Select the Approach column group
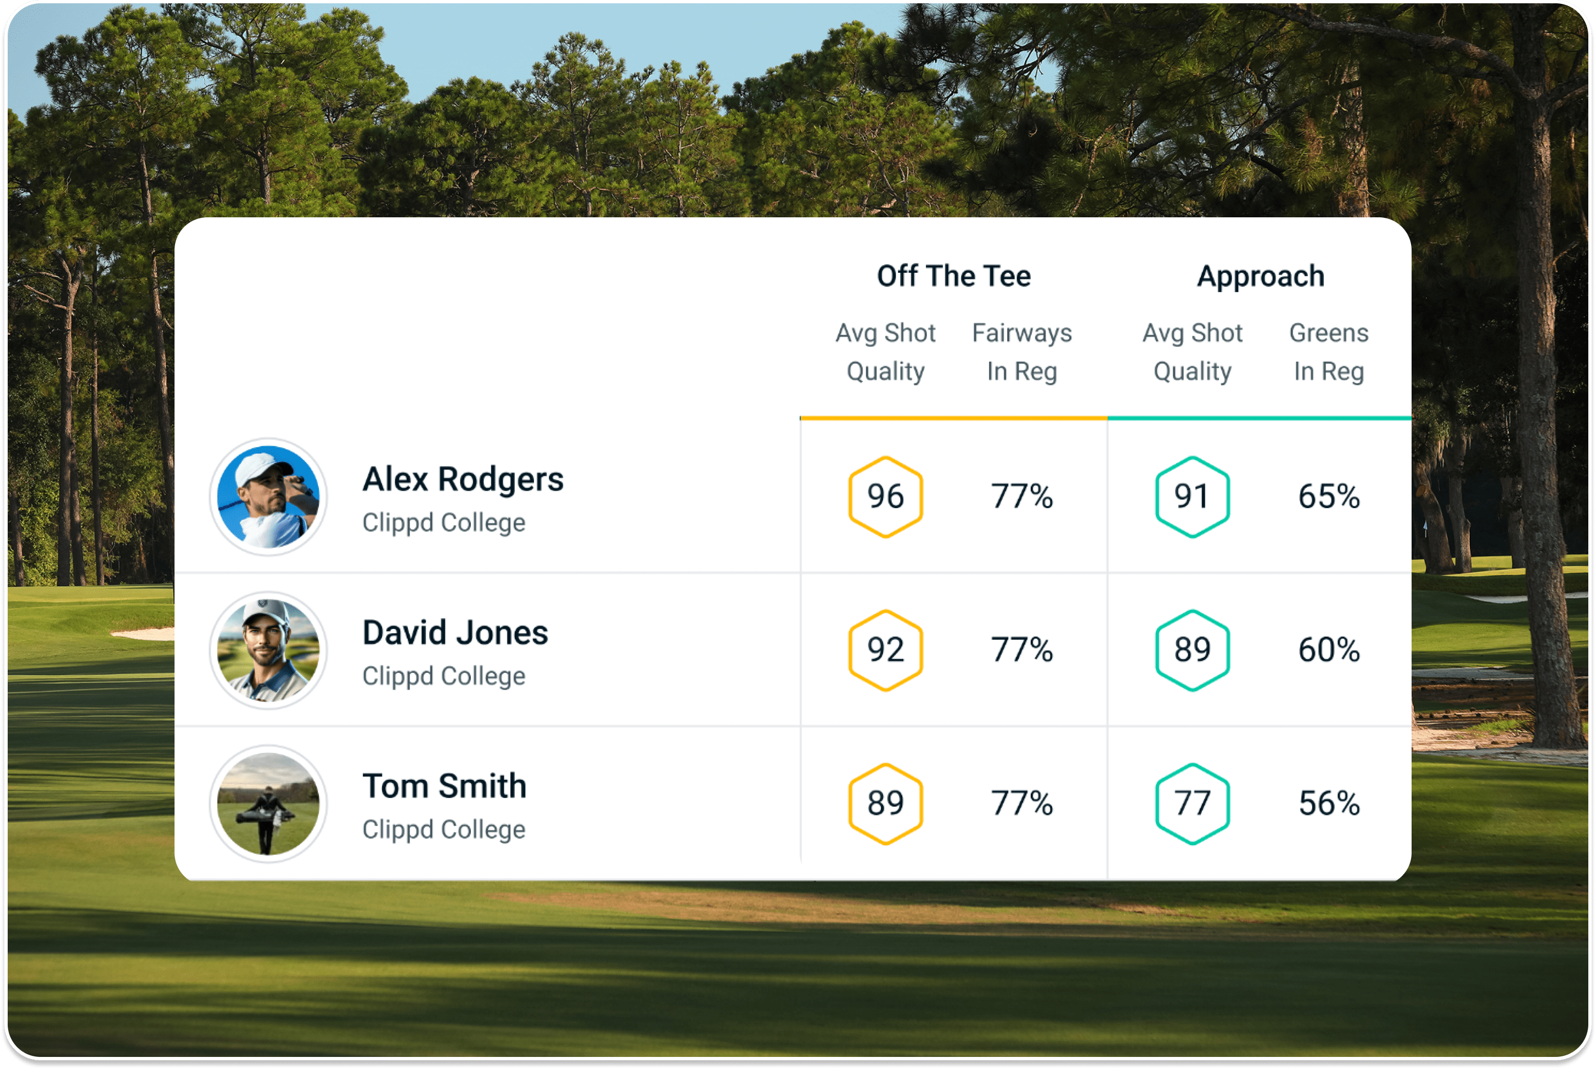The width and height of the screenshot is (1596, 1069). (1261, 276)
